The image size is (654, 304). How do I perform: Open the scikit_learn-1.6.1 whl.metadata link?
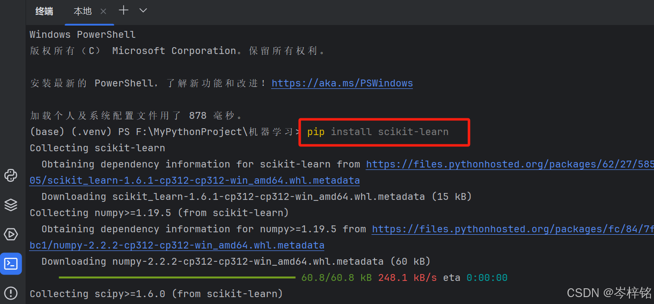[195, 180]
